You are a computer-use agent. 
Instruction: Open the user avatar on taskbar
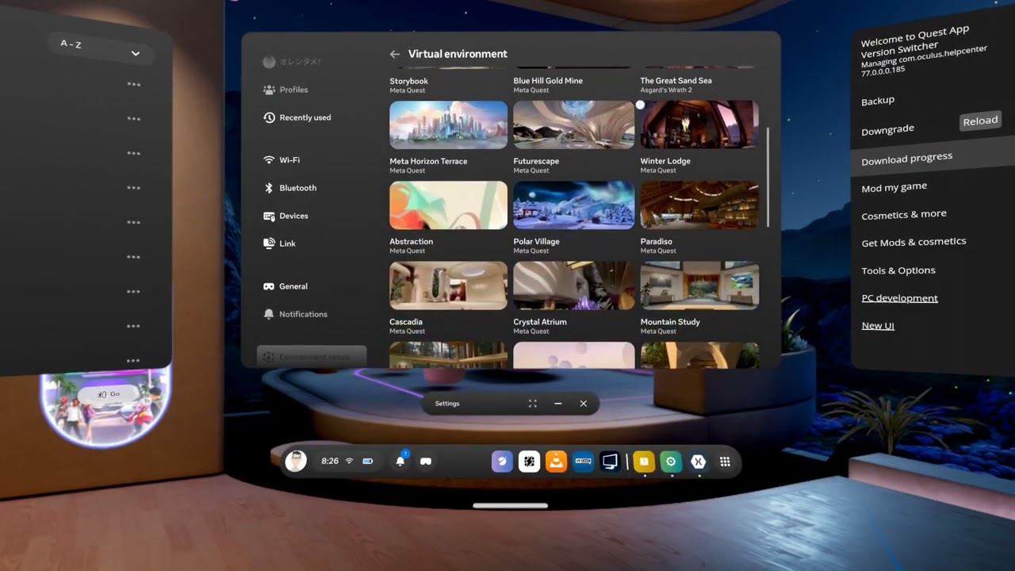pyautogui.click(x=296, y=461)
